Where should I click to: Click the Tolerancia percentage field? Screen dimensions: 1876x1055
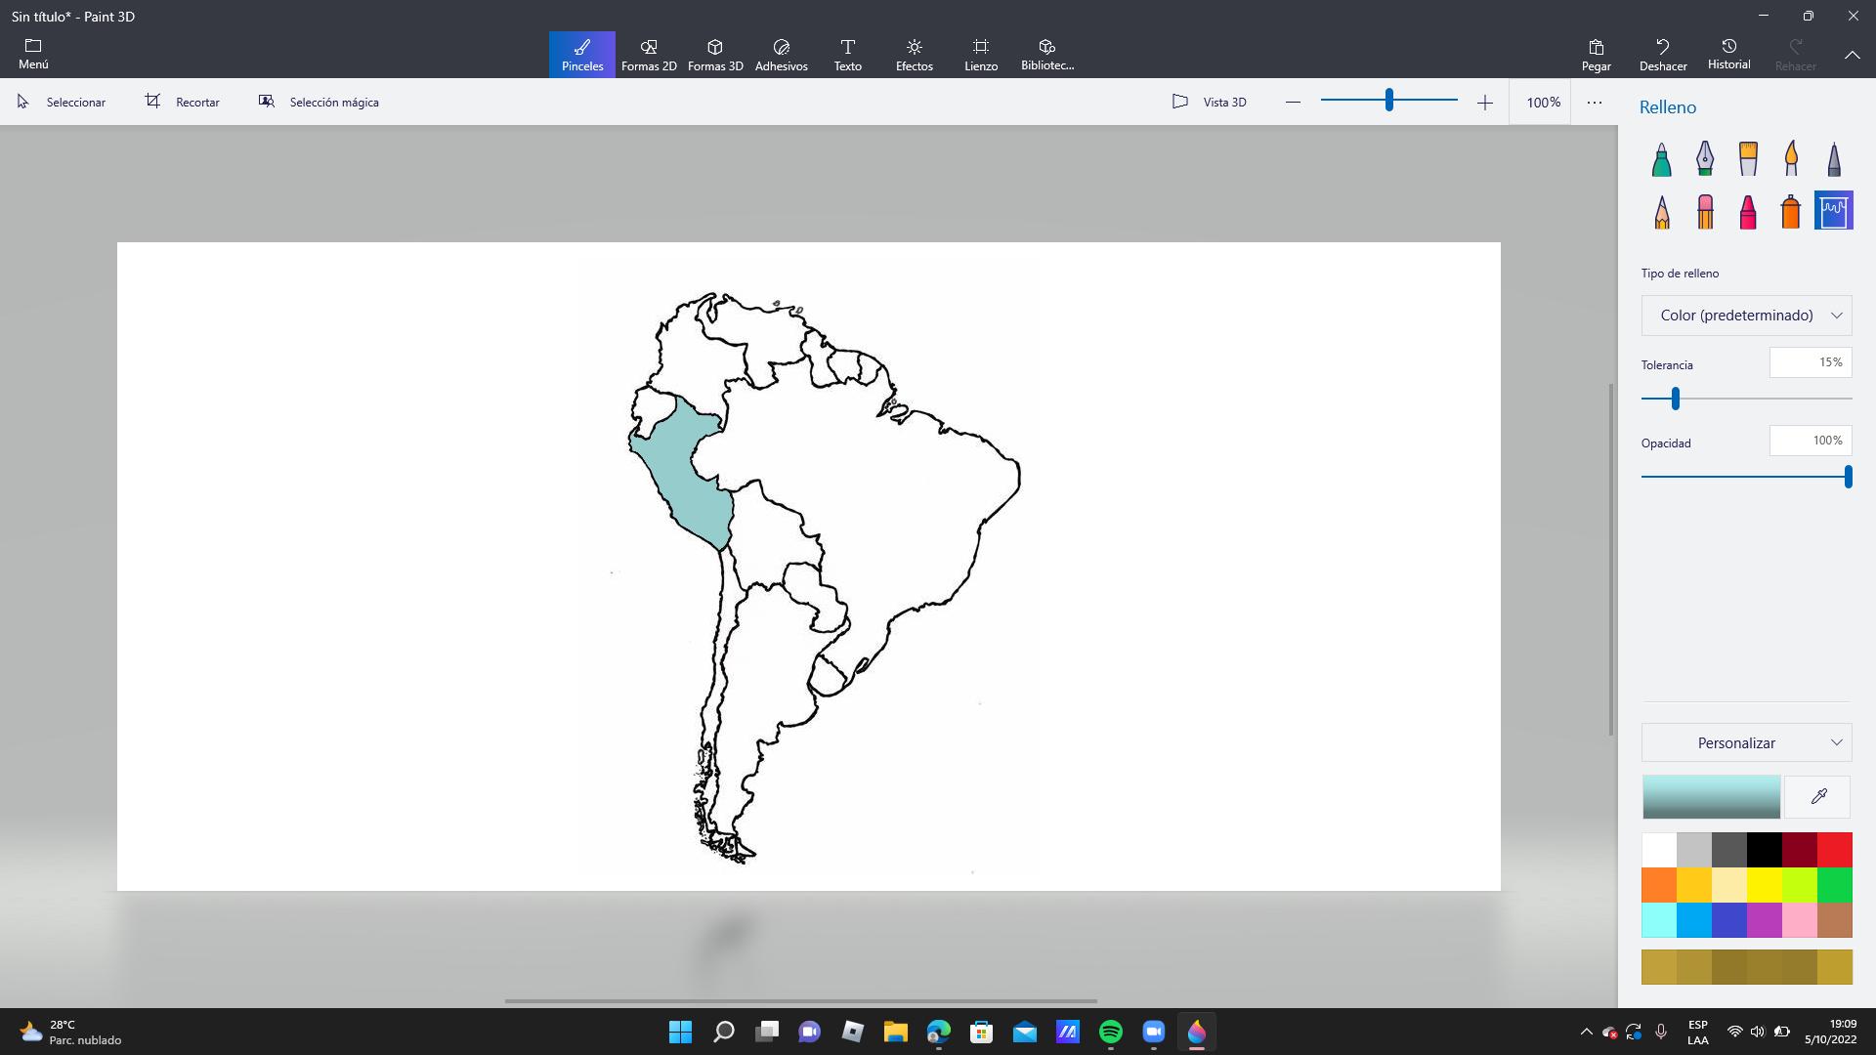click(1810, 362)
